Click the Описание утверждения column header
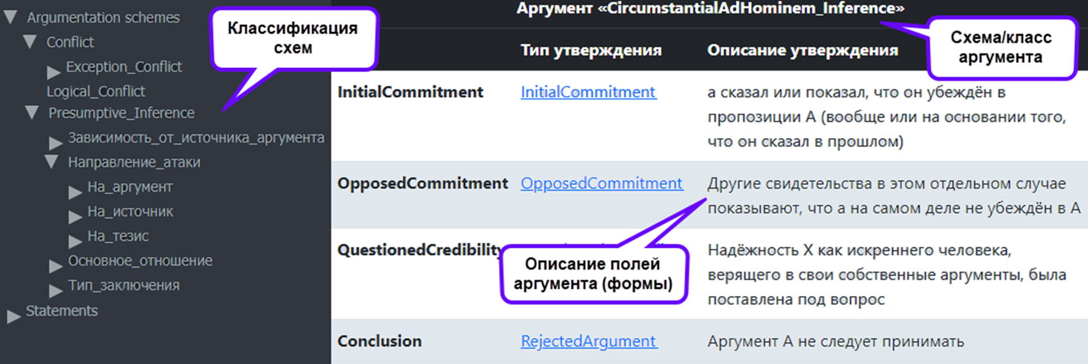The image size is (1088, 364). click(802, 50)
